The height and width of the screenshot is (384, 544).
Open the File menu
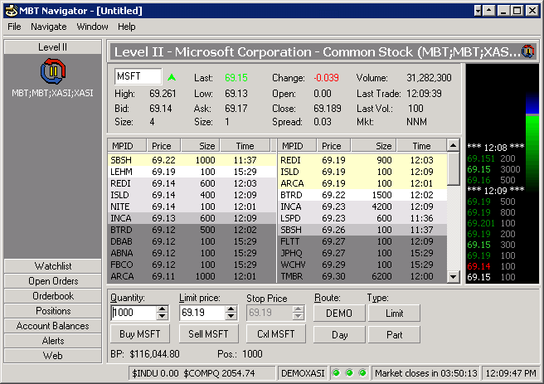[14, 27]
